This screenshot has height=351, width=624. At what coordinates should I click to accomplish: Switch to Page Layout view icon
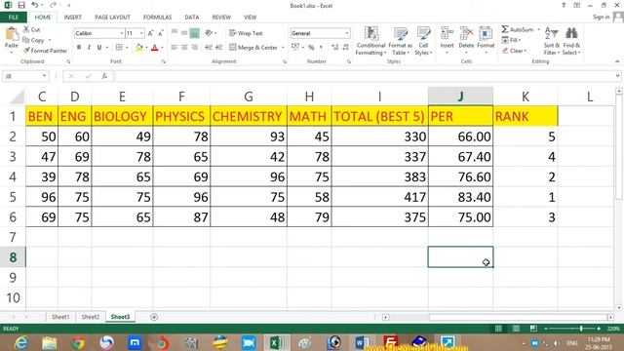point(516,329)
